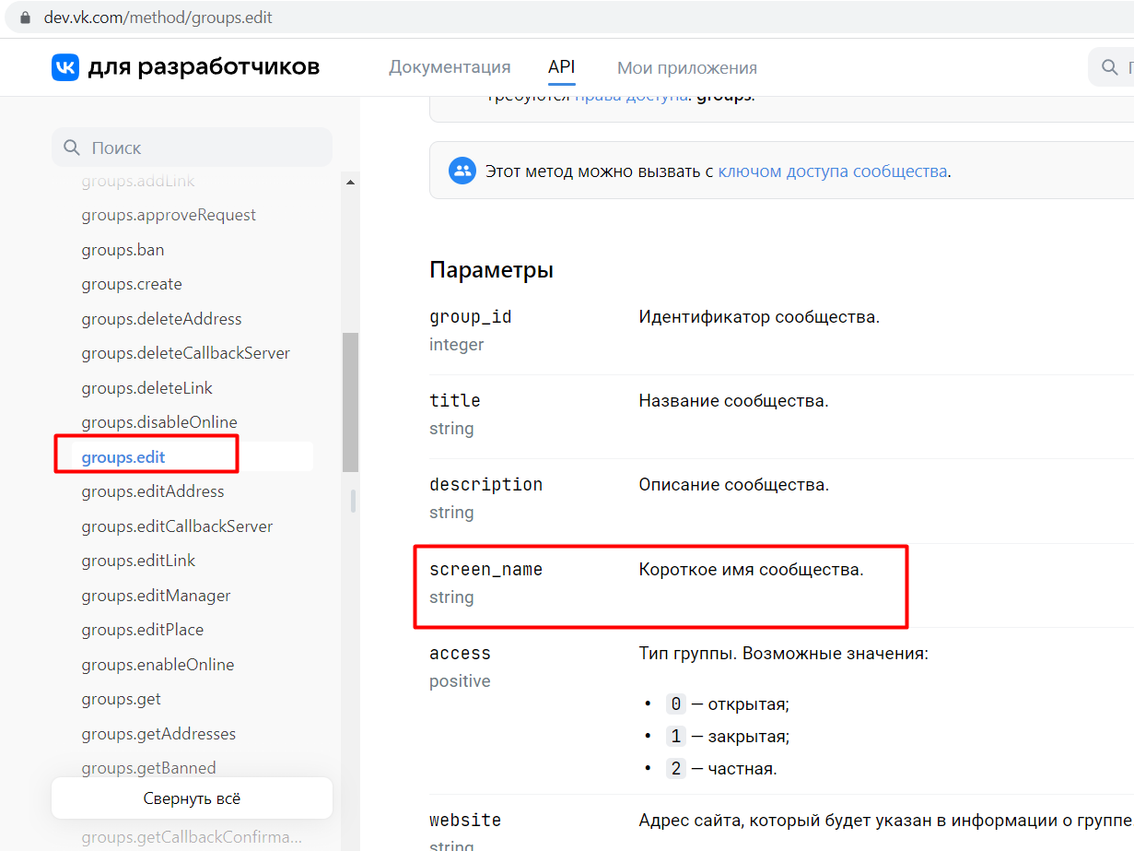Select groups.create method
Image resolution: width=1134 pixels, height=851 pixels.
click(132, 284)
